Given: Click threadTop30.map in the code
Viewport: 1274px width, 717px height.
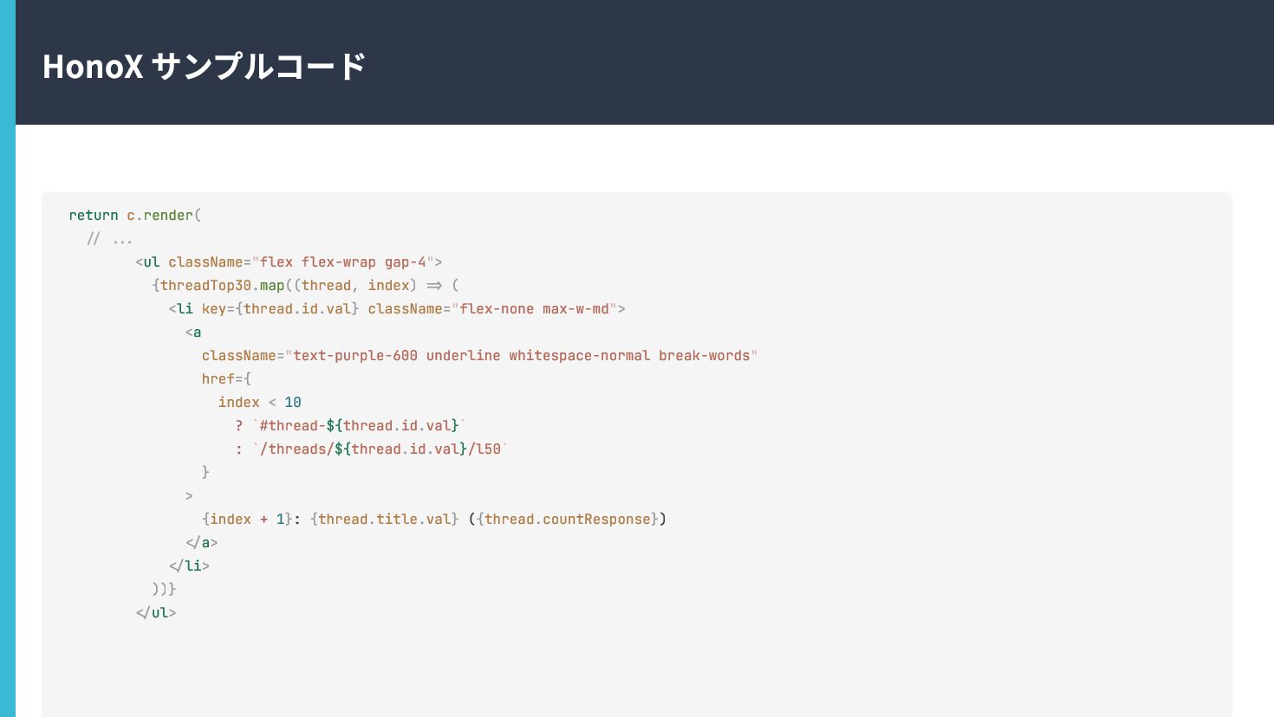Looking at the screenshot, I should pyautogui.click(x=222, y=286).
